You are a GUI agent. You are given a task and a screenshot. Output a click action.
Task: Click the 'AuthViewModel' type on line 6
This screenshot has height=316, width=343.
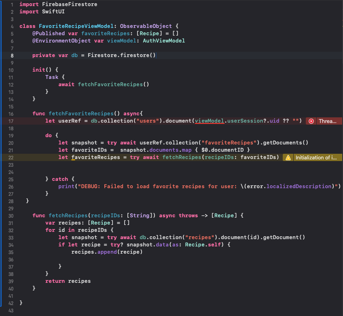tap(164, 41)
